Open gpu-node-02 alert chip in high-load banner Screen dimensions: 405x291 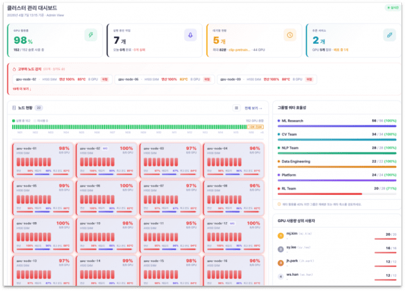(x=62, y=80)
